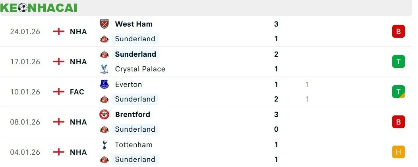Click the KEONHACAI logo

pyautogui.click(x=39, y=8)
